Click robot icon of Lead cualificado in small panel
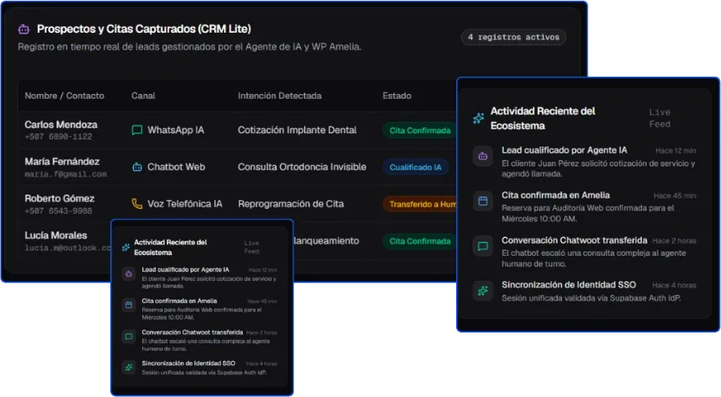This screenshot has width=721, height=397. click(x=129, y=274)
